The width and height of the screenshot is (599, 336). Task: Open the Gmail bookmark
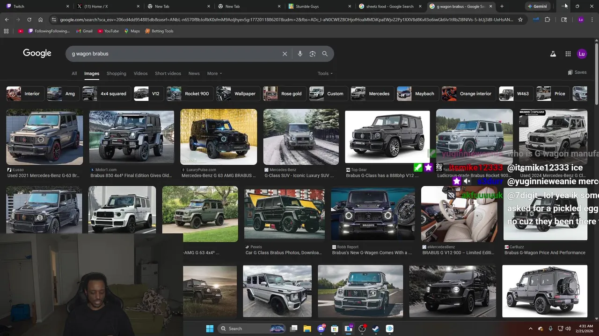click(x=84, y=31)
